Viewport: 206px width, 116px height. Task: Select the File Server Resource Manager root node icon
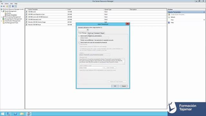pyautogui.click(x=1, y=9)
